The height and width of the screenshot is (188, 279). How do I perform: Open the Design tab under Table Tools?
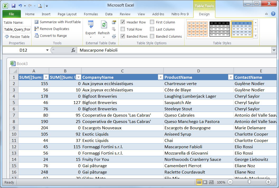[x=204, y=14]
